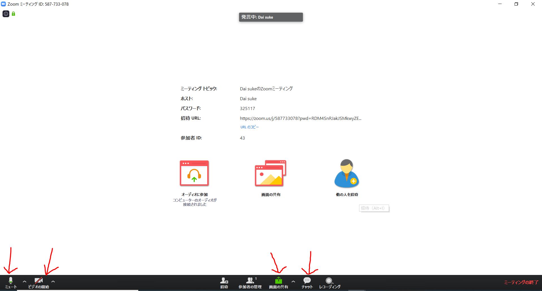Open the チャット chat panel
The width and height of the screenshot is (542, 291).
coord(307,283)
